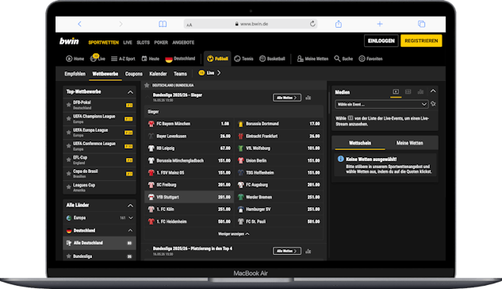The width and height of the screenshot is (502, 289).
Task: Open Meine Wetten in top navigation
Action: pos(312,59)
